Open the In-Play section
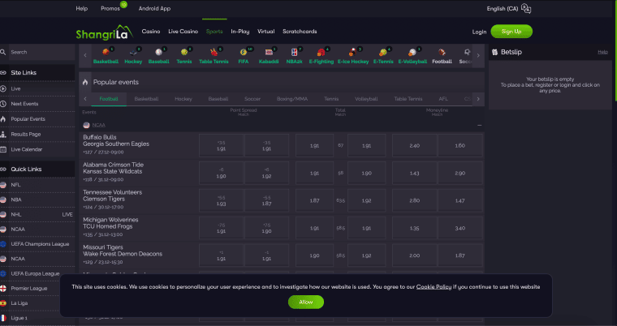Image resolution: width=617 pixels, height=326 pixels. click(x=240, y=32)
